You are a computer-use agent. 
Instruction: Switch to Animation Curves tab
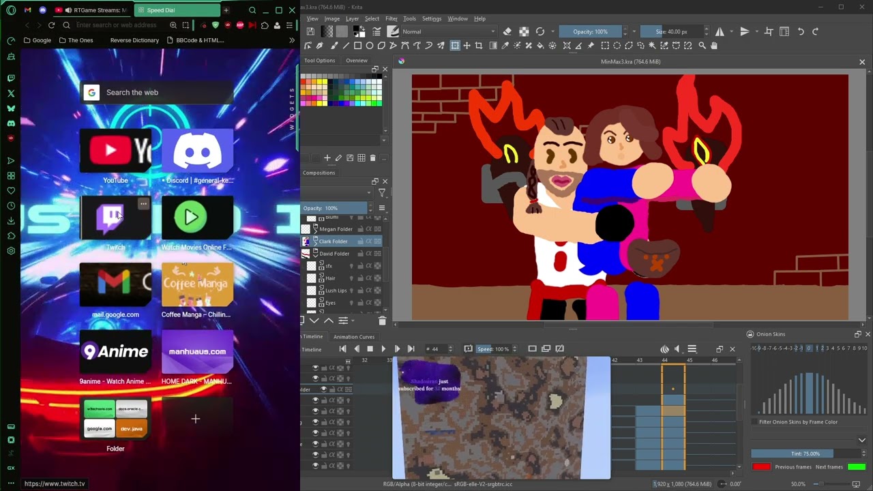tap(354, 337)
